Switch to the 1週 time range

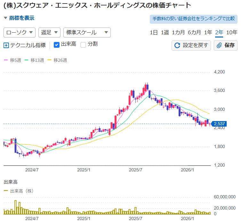pos(165,32)
